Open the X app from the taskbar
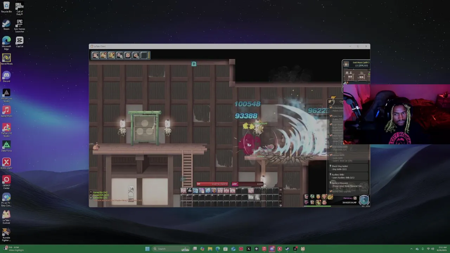Screen dimensions: 450x253 click(249, 249)
